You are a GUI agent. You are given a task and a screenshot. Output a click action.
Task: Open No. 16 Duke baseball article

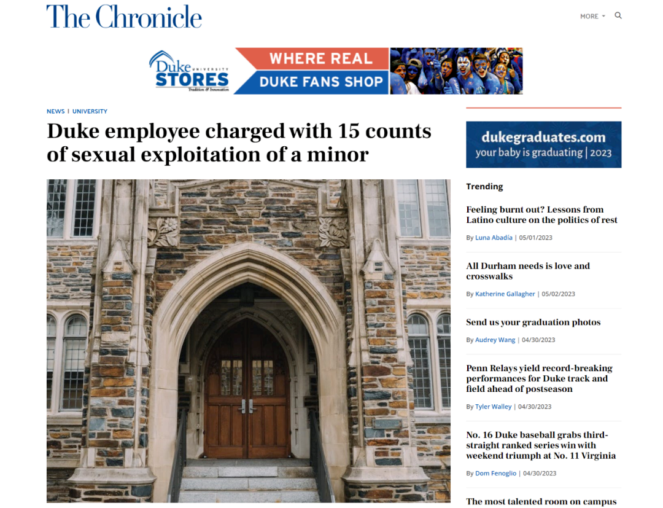click(541, 445)
